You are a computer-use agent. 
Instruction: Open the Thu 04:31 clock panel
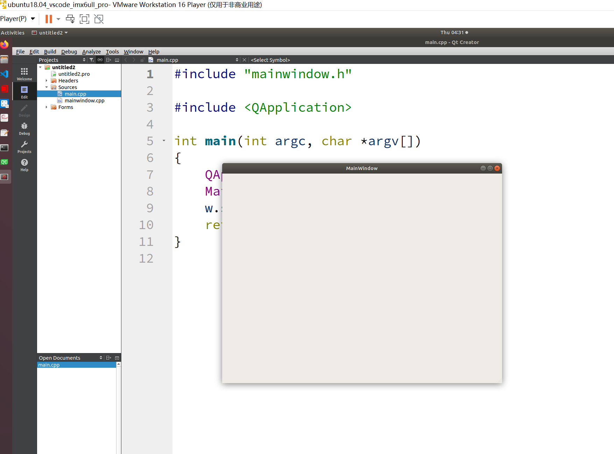(454, 32)
